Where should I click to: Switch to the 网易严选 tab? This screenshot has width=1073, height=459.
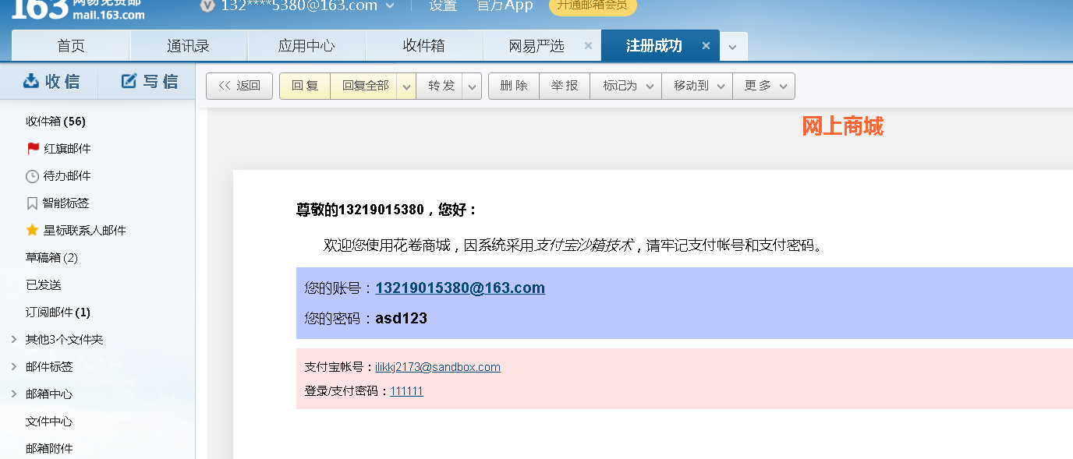tap(536, 46)
